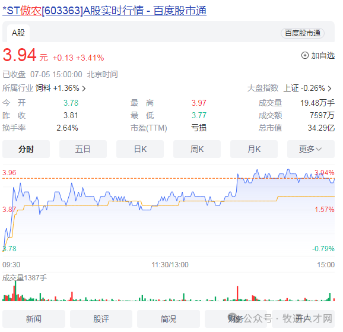This screenshot has width=343, height=332.
Task: Click the 总市值 value 34.29亿
Action: tap(321, 128)
